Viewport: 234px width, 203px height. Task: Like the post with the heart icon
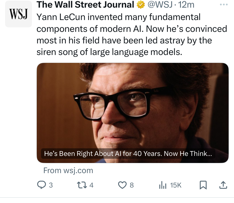click(x=122, y=185)
